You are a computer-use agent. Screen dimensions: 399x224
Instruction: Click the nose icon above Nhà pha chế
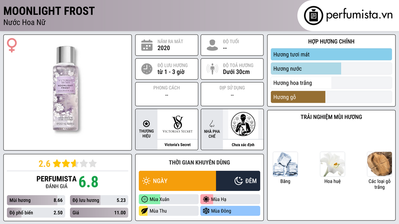click(x=212, y=124)
